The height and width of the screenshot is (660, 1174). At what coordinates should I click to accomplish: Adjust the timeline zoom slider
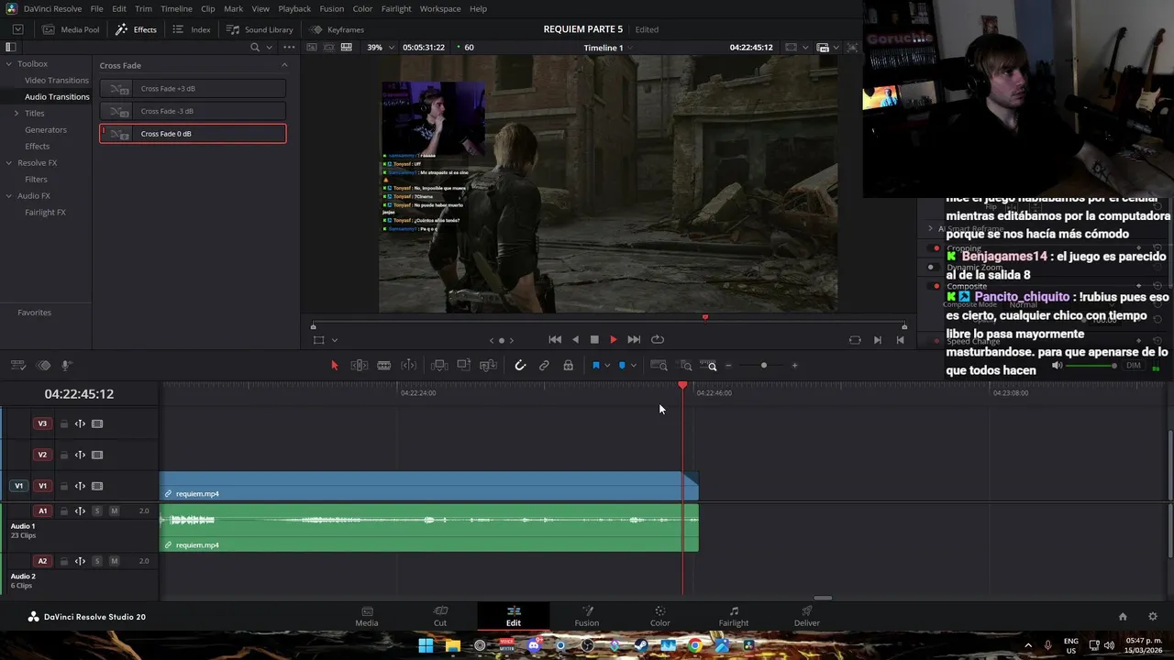[x=763, y=366]
